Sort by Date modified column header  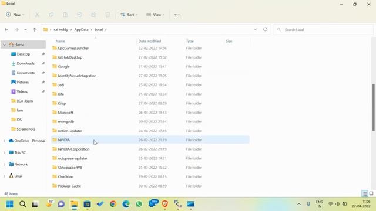pos(150,41)
